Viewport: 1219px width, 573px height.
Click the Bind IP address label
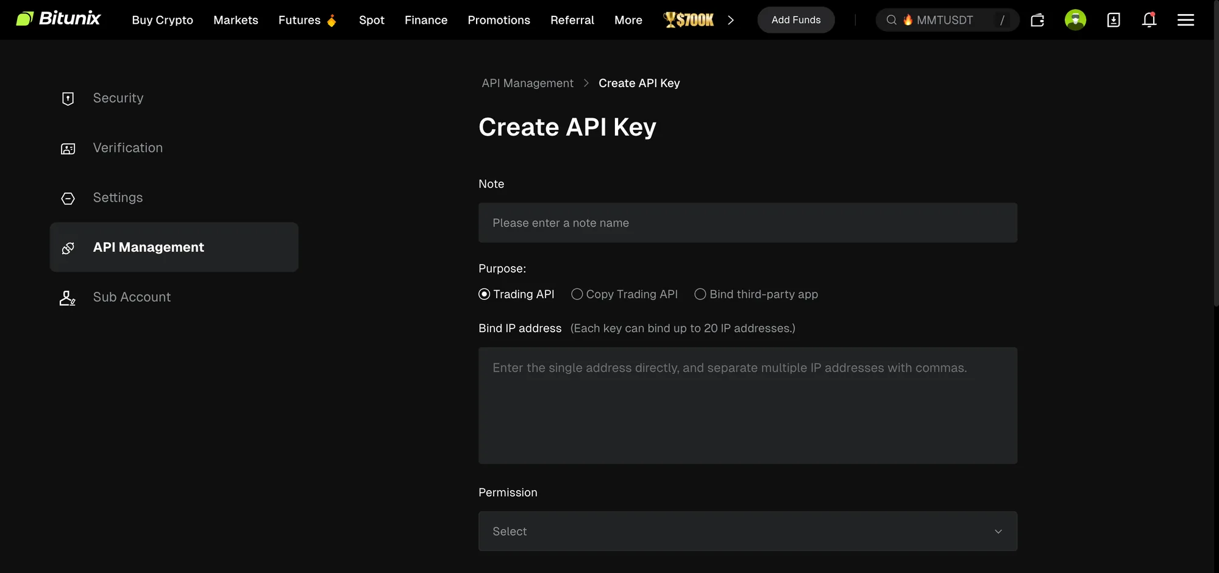coord(520,329)
